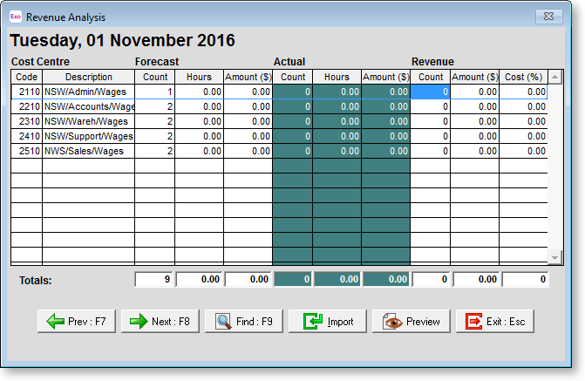Close the Revenue Analysis window
The image size is (585, 381).
pyautogui.click(x=549, y=16)
